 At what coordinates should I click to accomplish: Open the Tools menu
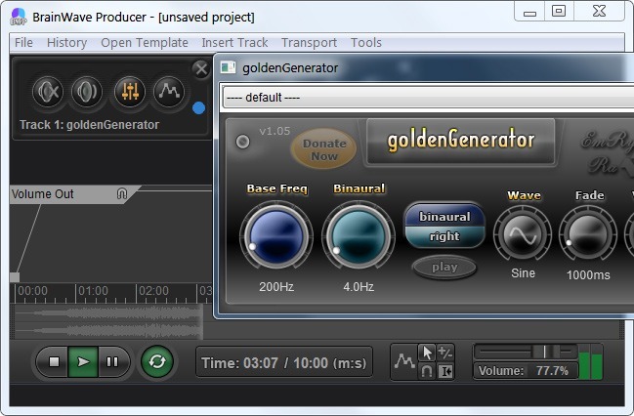366,42
